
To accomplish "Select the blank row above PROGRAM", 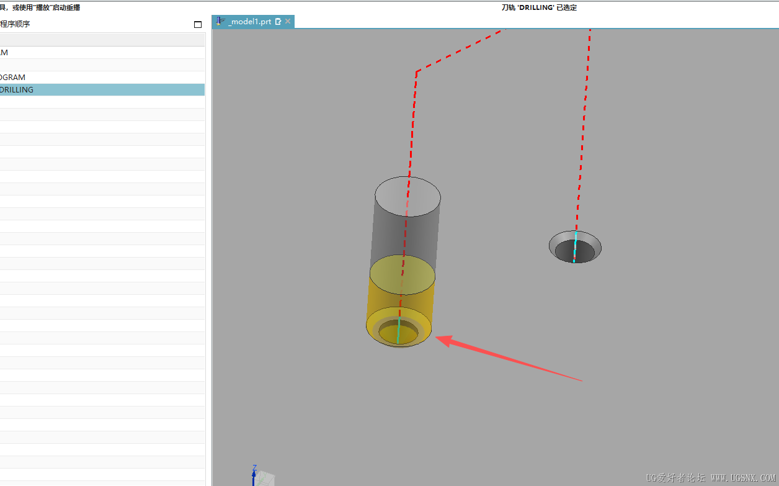I will coord(102,65).
